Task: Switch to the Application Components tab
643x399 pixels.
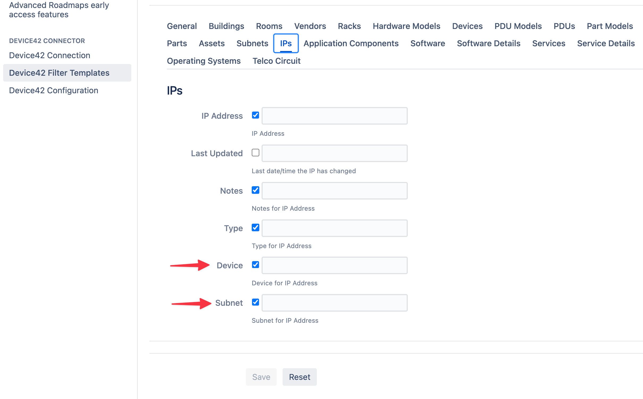Action: click(x=351, y=43)
